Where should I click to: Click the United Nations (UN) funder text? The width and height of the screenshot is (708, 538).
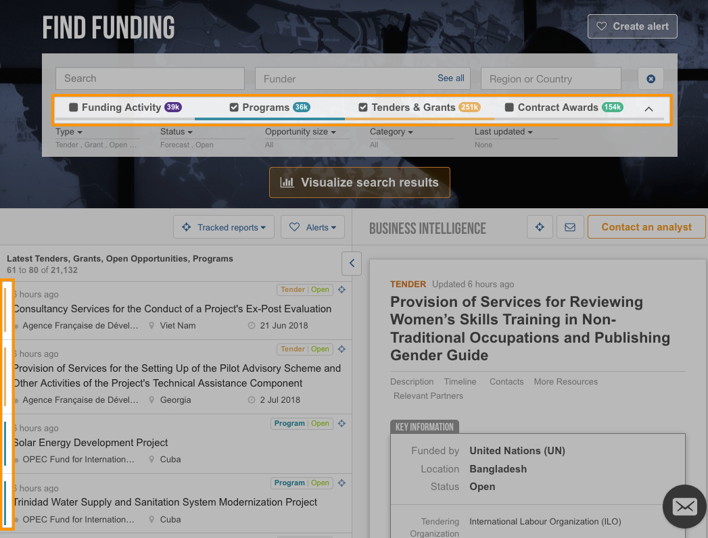517,451
